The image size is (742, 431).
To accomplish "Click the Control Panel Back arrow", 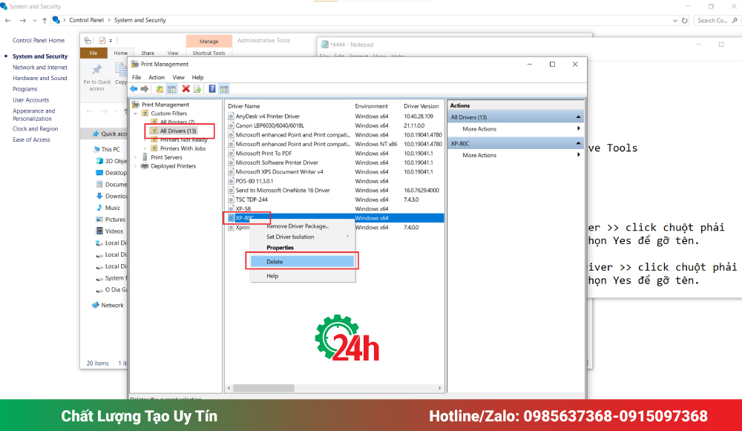I will 8,20.
